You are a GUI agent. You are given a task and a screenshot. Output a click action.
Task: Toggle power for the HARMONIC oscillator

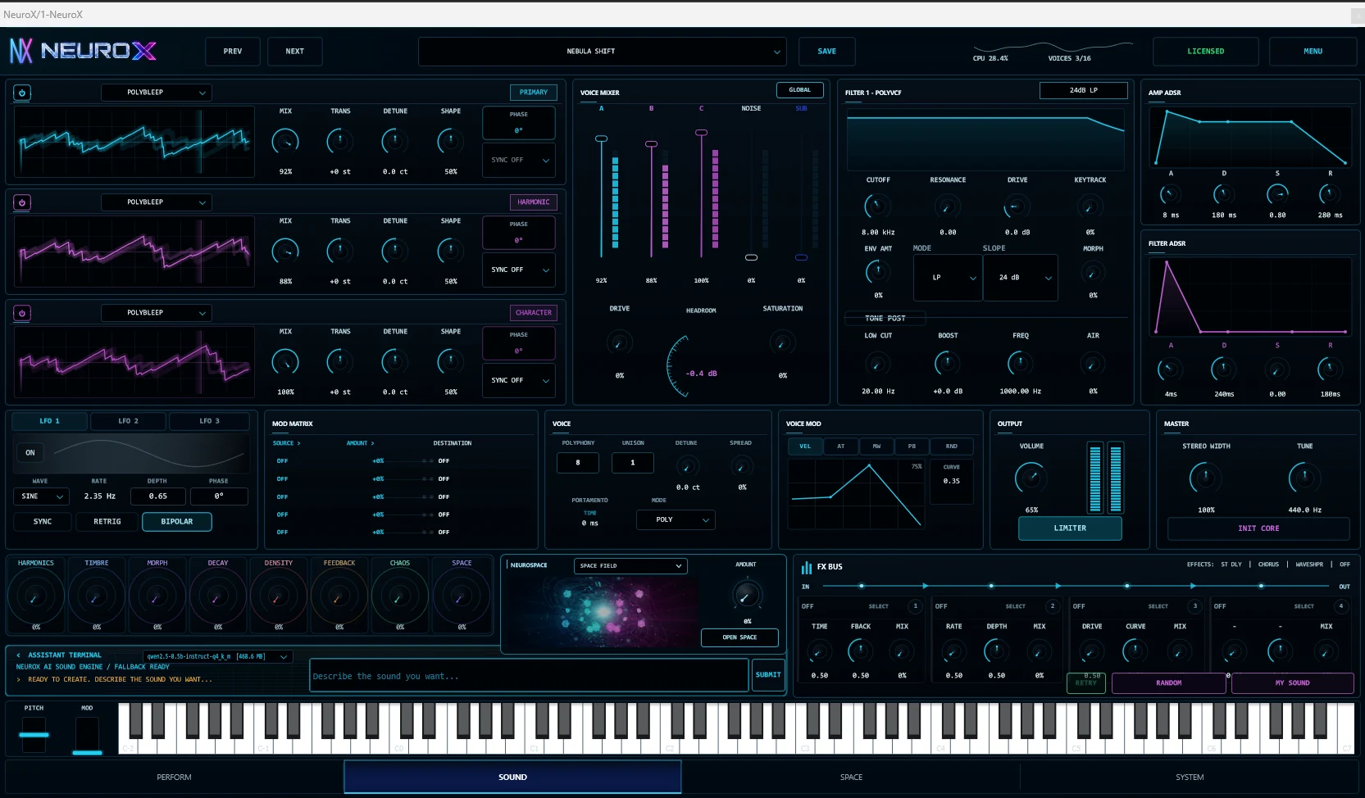(x=22, y=202)
